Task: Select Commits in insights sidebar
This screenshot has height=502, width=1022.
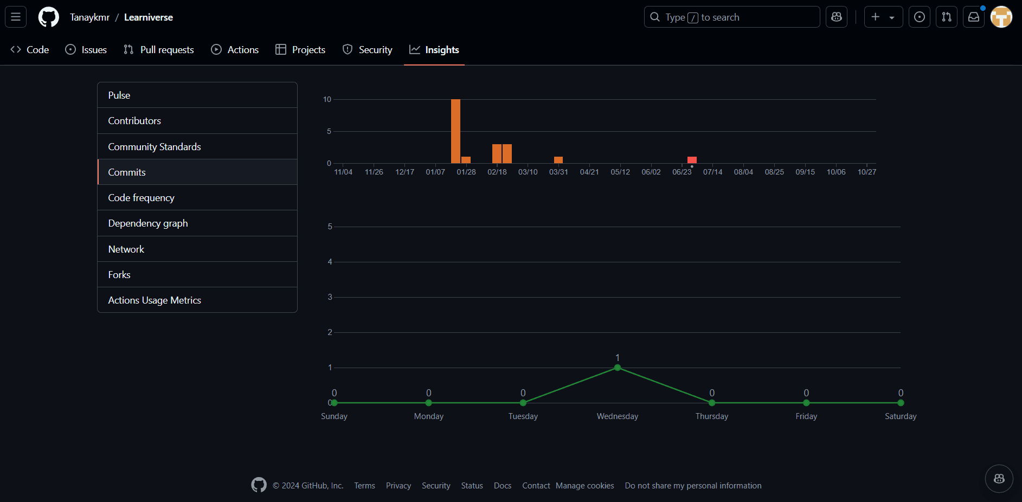Action: click(x=197, y=172)
